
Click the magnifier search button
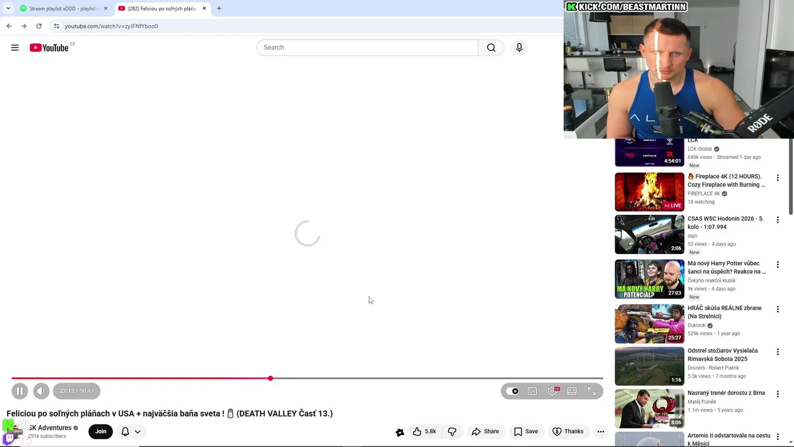point(491,48)
